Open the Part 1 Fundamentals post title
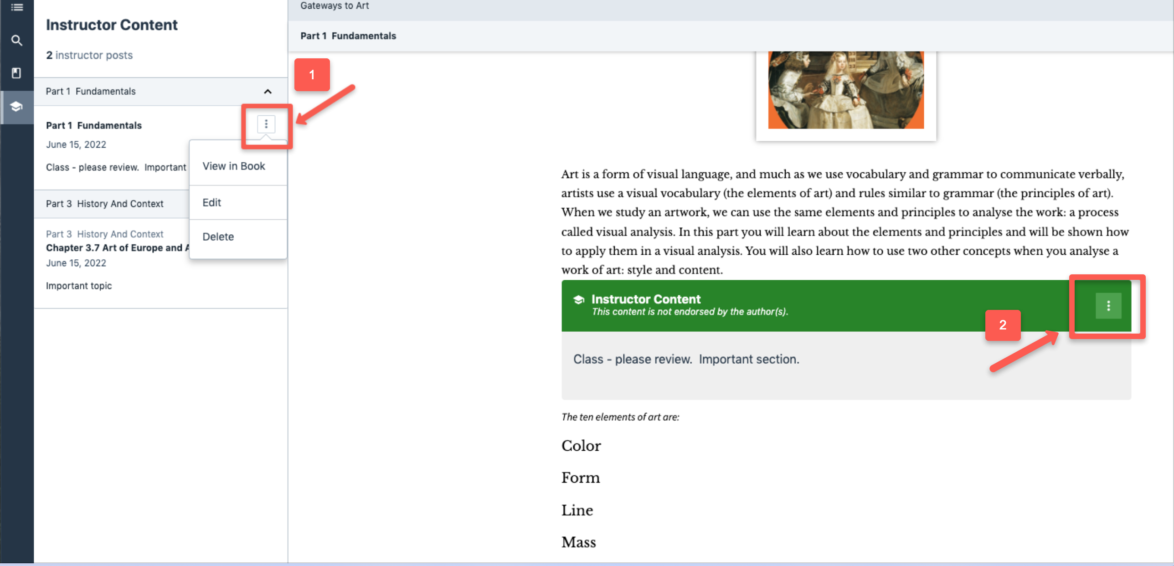This screenshot has width=1174, height=566. point(93,125)
